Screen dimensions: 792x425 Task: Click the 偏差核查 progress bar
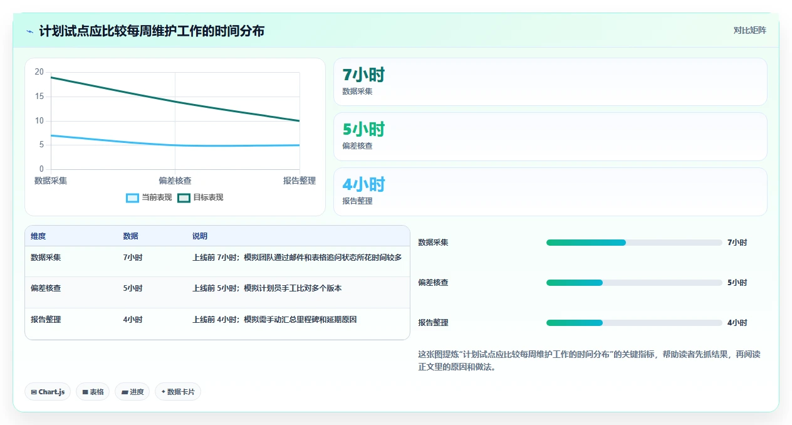634,283
